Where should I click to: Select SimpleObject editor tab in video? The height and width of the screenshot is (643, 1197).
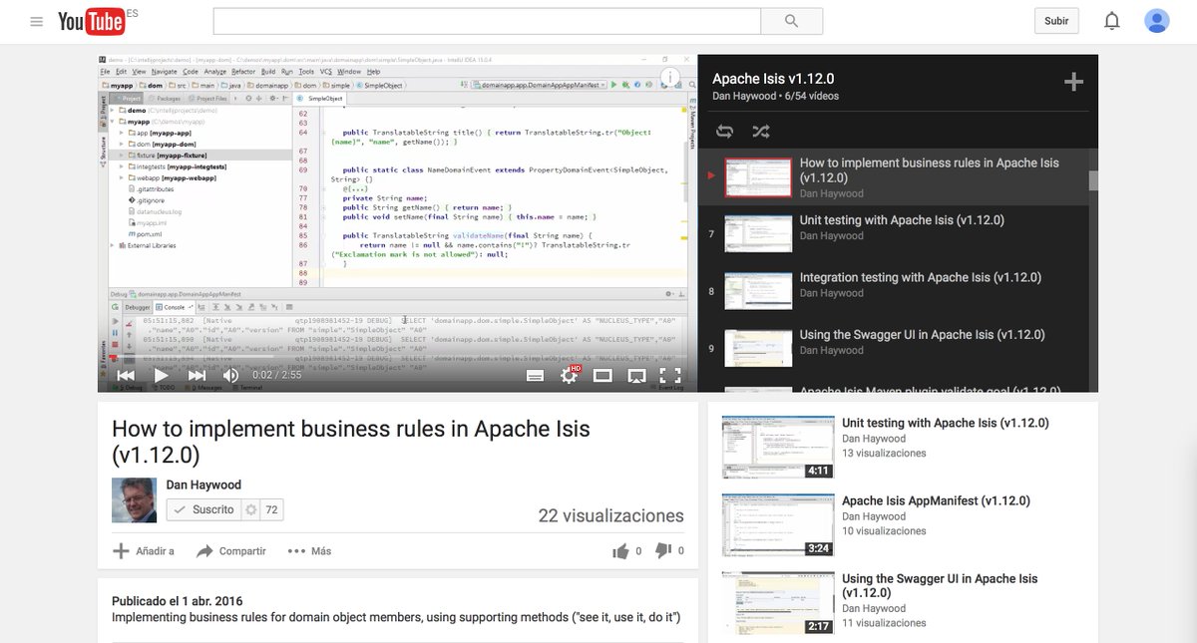pos(321,99)
